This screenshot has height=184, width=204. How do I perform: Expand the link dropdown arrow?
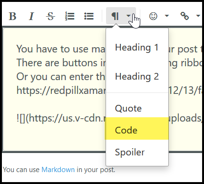point(198,16)
